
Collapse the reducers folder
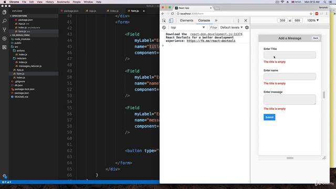tap(22, 58)
